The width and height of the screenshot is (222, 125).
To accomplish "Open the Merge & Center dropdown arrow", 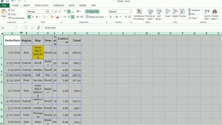I will [x=106, y=17].
